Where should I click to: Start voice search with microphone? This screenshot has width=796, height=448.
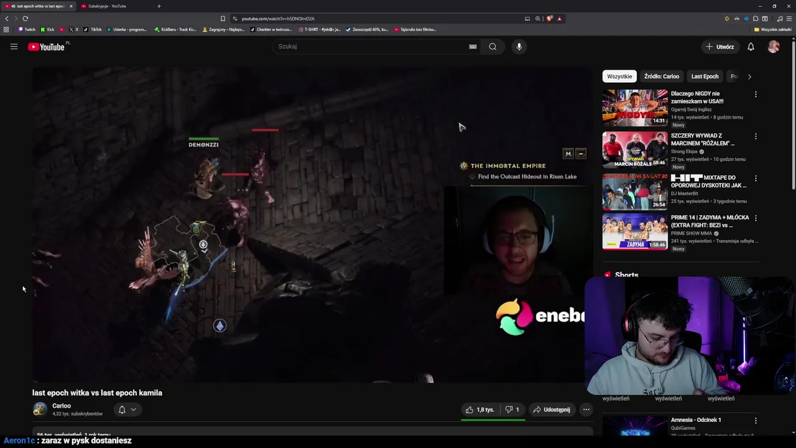(x=519, y=47)
